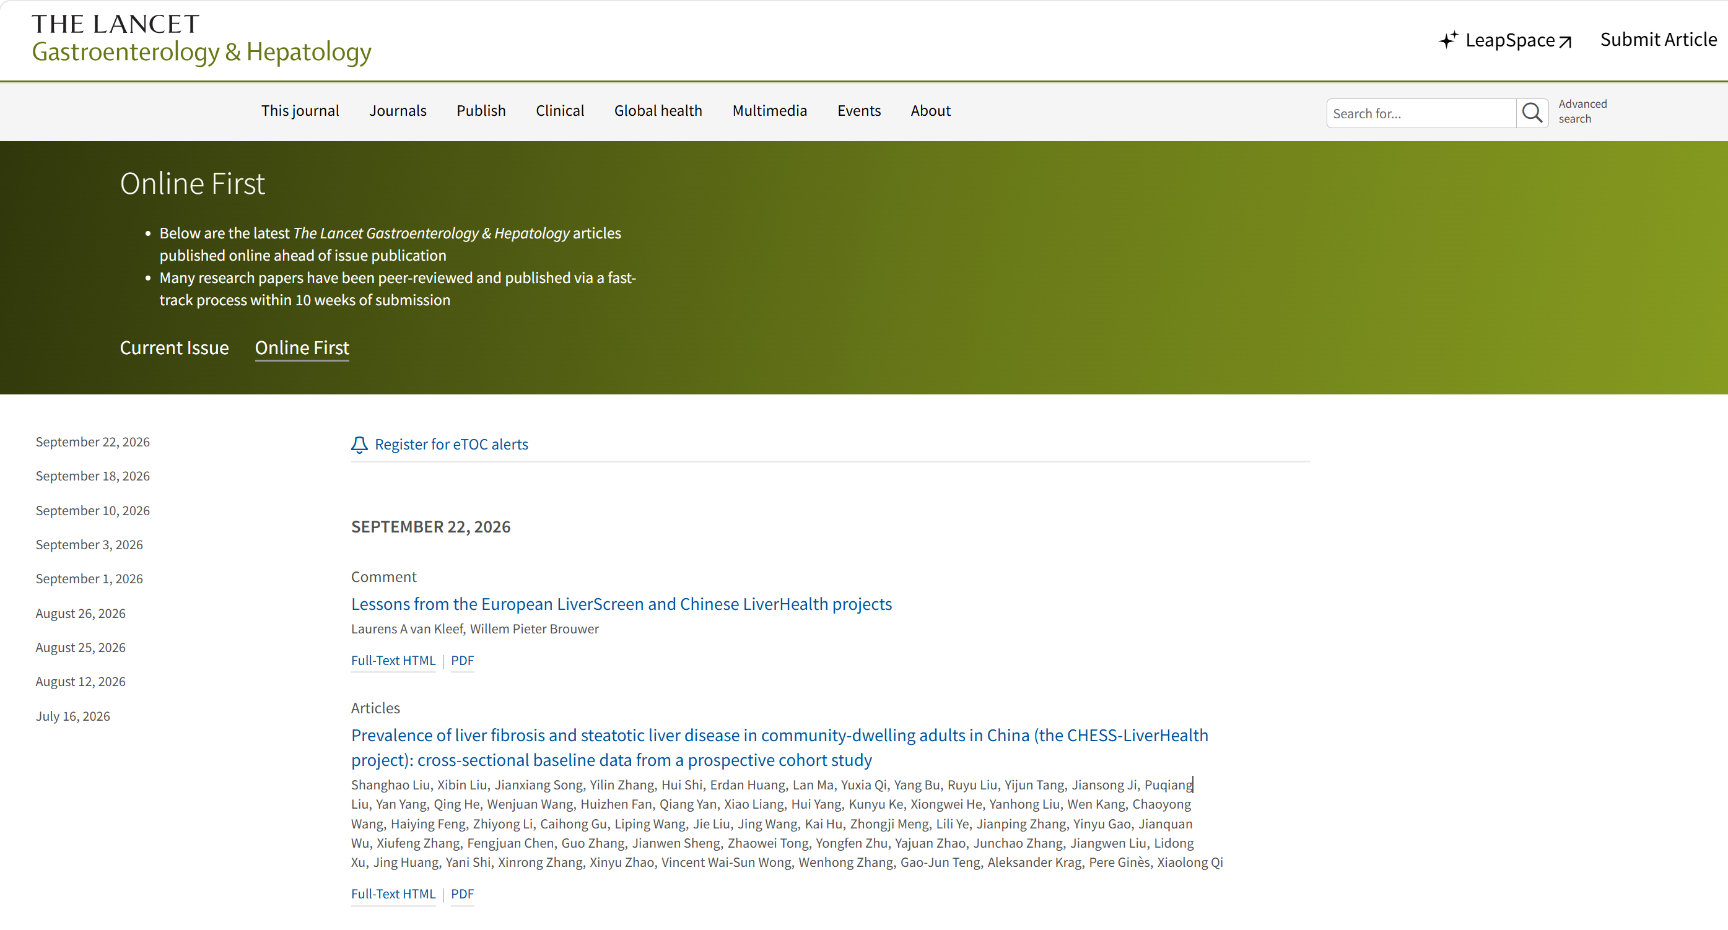Click the eTOC alerts bell icon

point(360,445)
